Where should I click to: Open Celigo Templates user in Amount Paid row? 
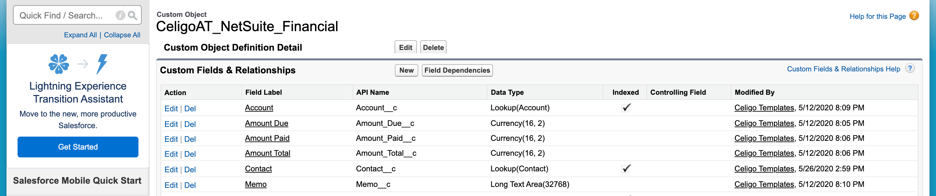tap(764, 138)
